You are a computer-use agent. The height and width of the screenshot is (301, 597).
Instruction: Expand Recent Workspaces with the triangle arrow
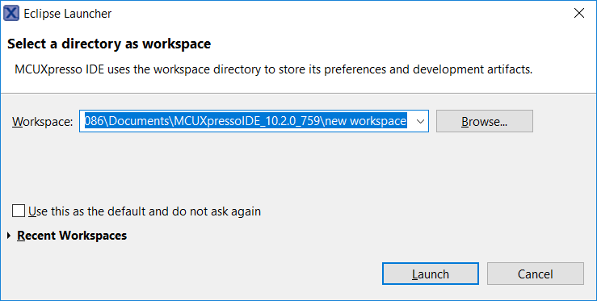click(9, 236)
